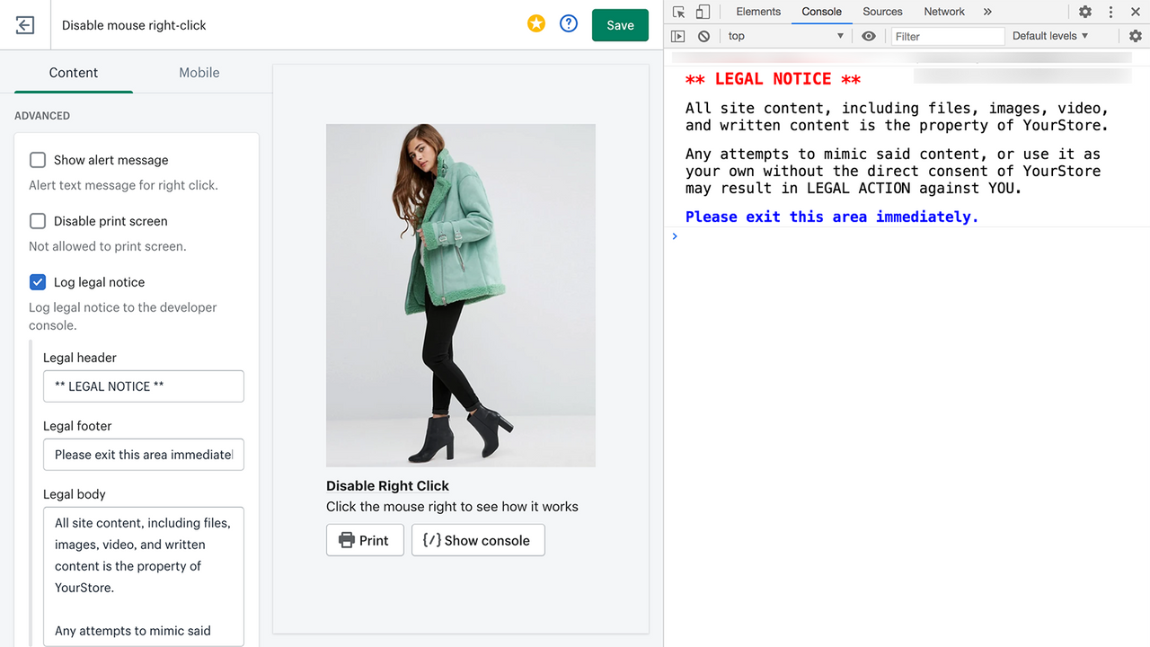Click the Disable Right Click heading link
This screenshot has width=1150, height=647.
(387, 485)
